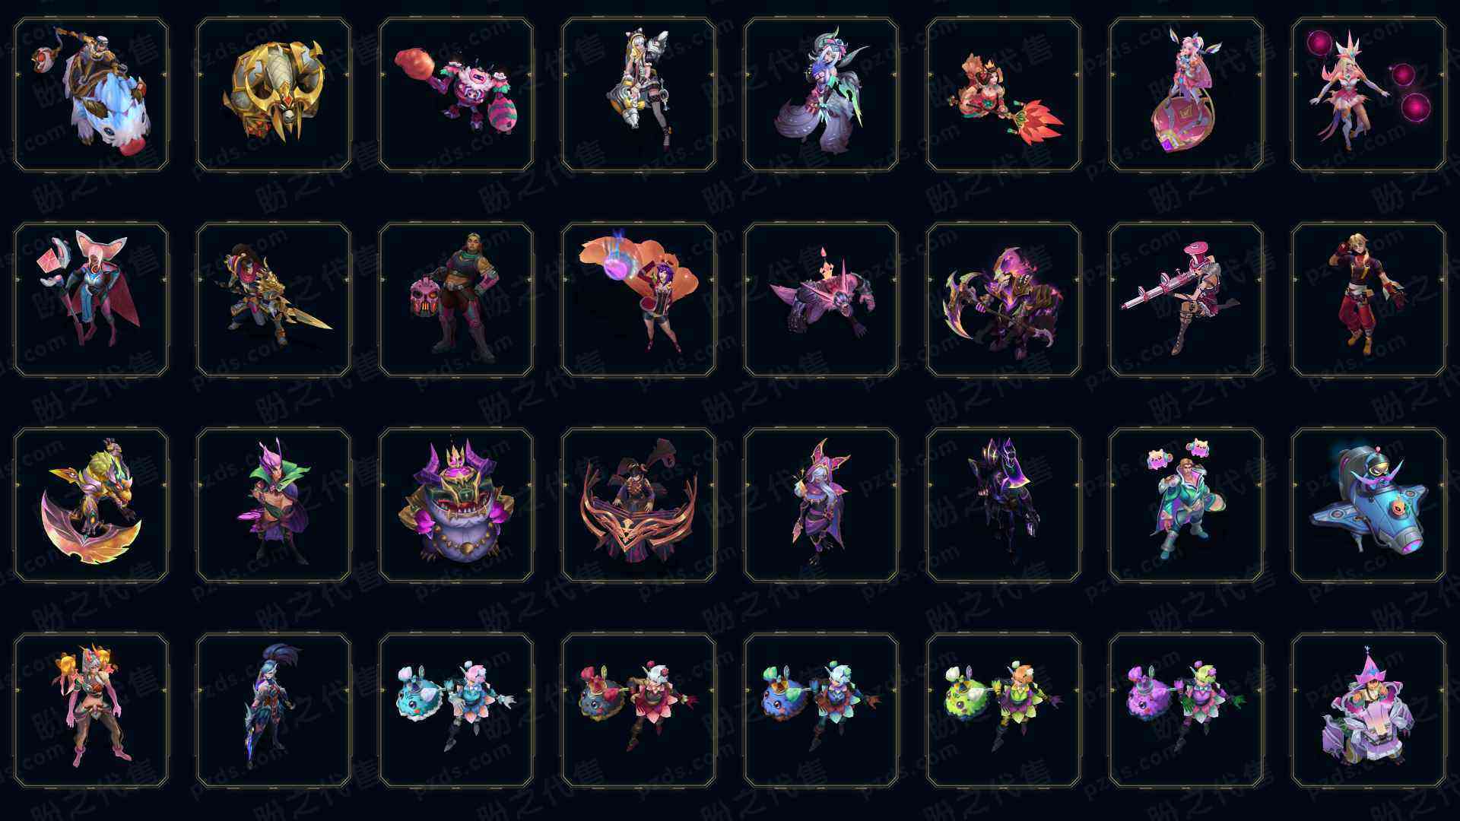Click the woman holding skull mask
1460x821 pixels.
pos(456,300)
